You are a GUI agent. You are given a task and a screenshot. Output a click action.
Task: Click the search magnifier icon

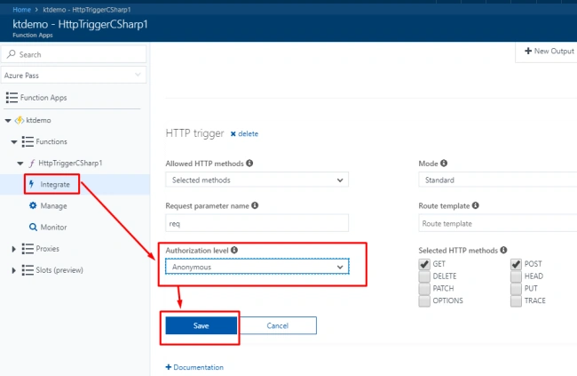[x=11, y=54]
